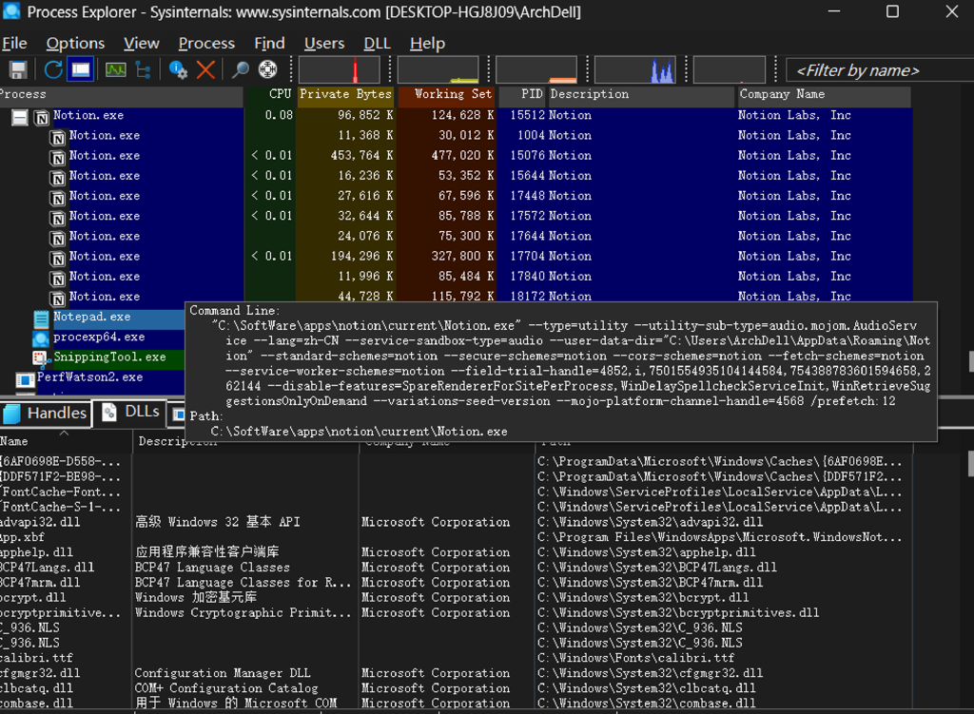Click the Kill Process red X icon
The height and width of the screenshot is (714, 974).
pos(205,69)
